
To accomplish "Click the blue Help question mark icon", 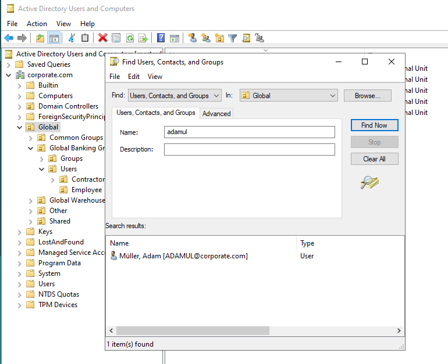I will coord(161,38).
